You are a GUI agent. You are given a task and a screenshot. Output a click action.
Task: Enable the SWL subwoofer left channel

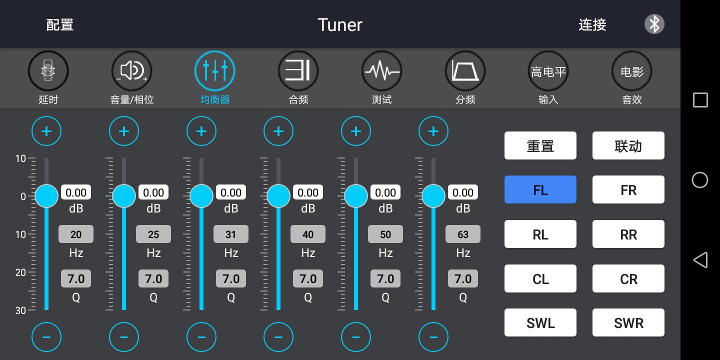pyautogui.click(x=540, y=322)
